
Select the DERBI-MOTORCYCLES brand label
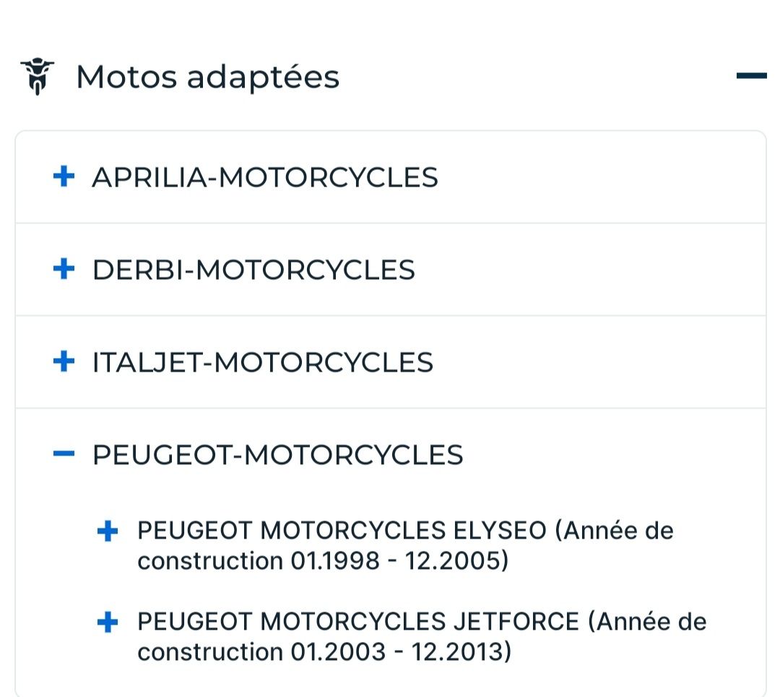point(253,270)
